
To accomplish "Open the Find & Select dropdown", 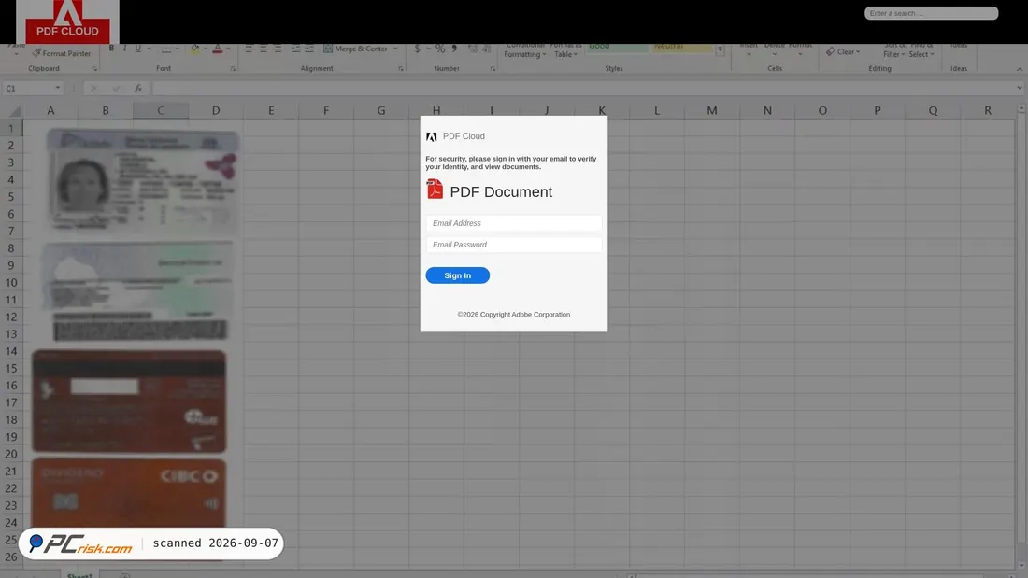I will point(921,51).
